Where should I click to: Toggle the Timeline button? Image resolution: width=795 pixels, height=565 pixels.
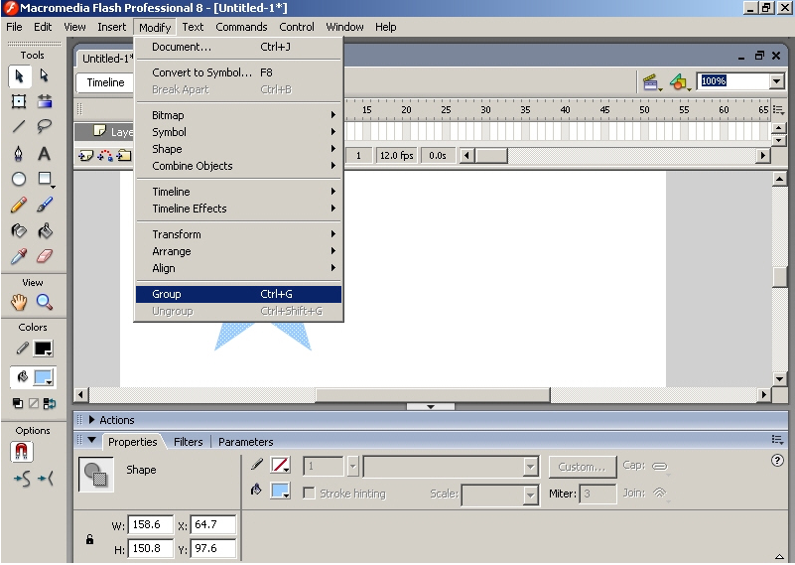(x=105, y=82)
